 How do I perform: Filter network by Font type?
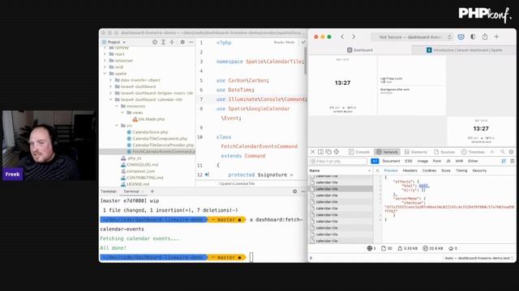(437, 161)
